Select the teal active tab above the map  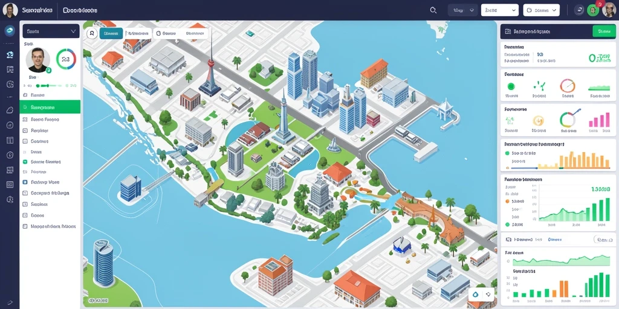111,34
